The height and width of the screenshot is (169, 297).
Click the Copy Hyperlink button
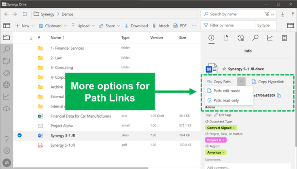pos(267,82)
